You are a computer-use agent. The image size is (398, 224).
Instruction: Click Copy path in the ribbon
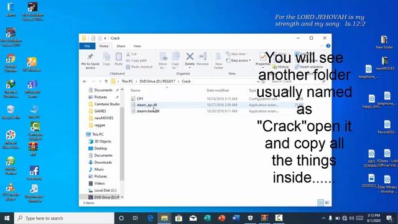click(x=136, y=60)
